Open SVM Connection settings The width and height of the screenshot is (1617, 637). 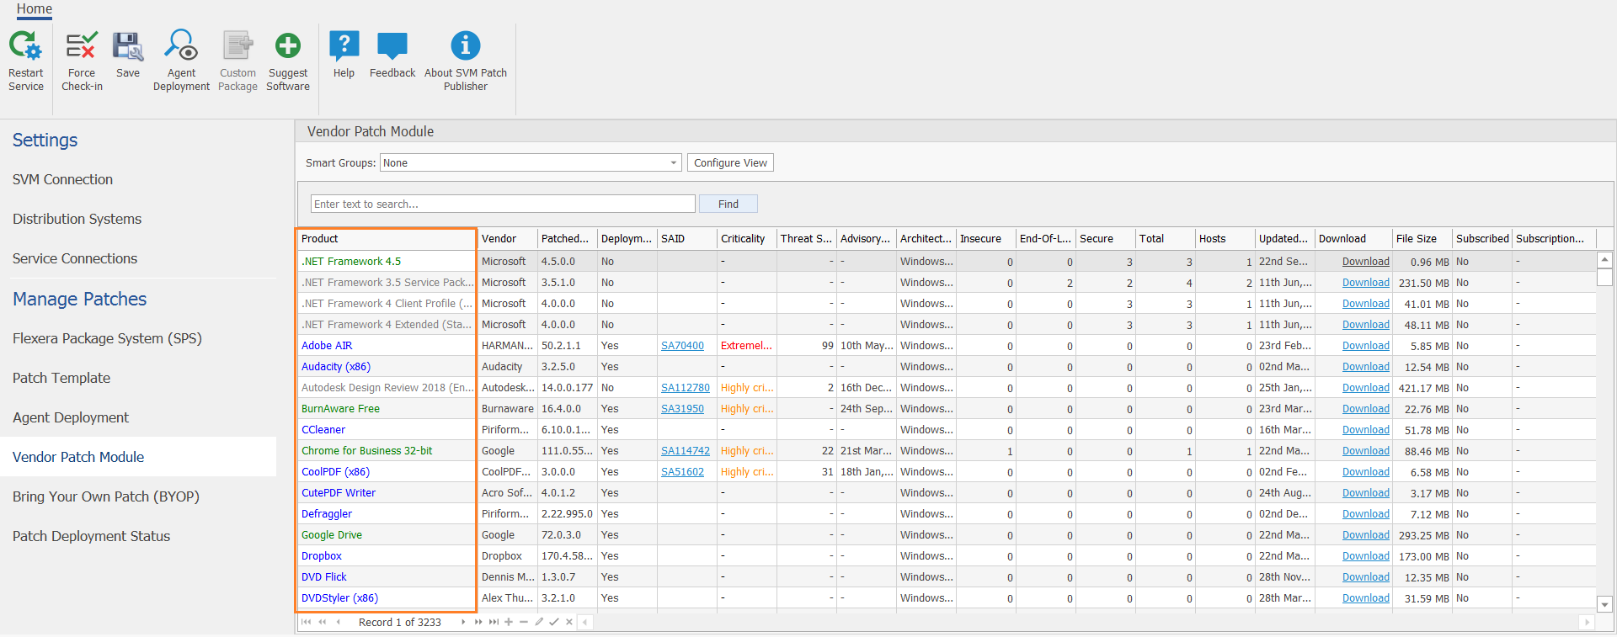pyautogui.click(x=62, y=179)
